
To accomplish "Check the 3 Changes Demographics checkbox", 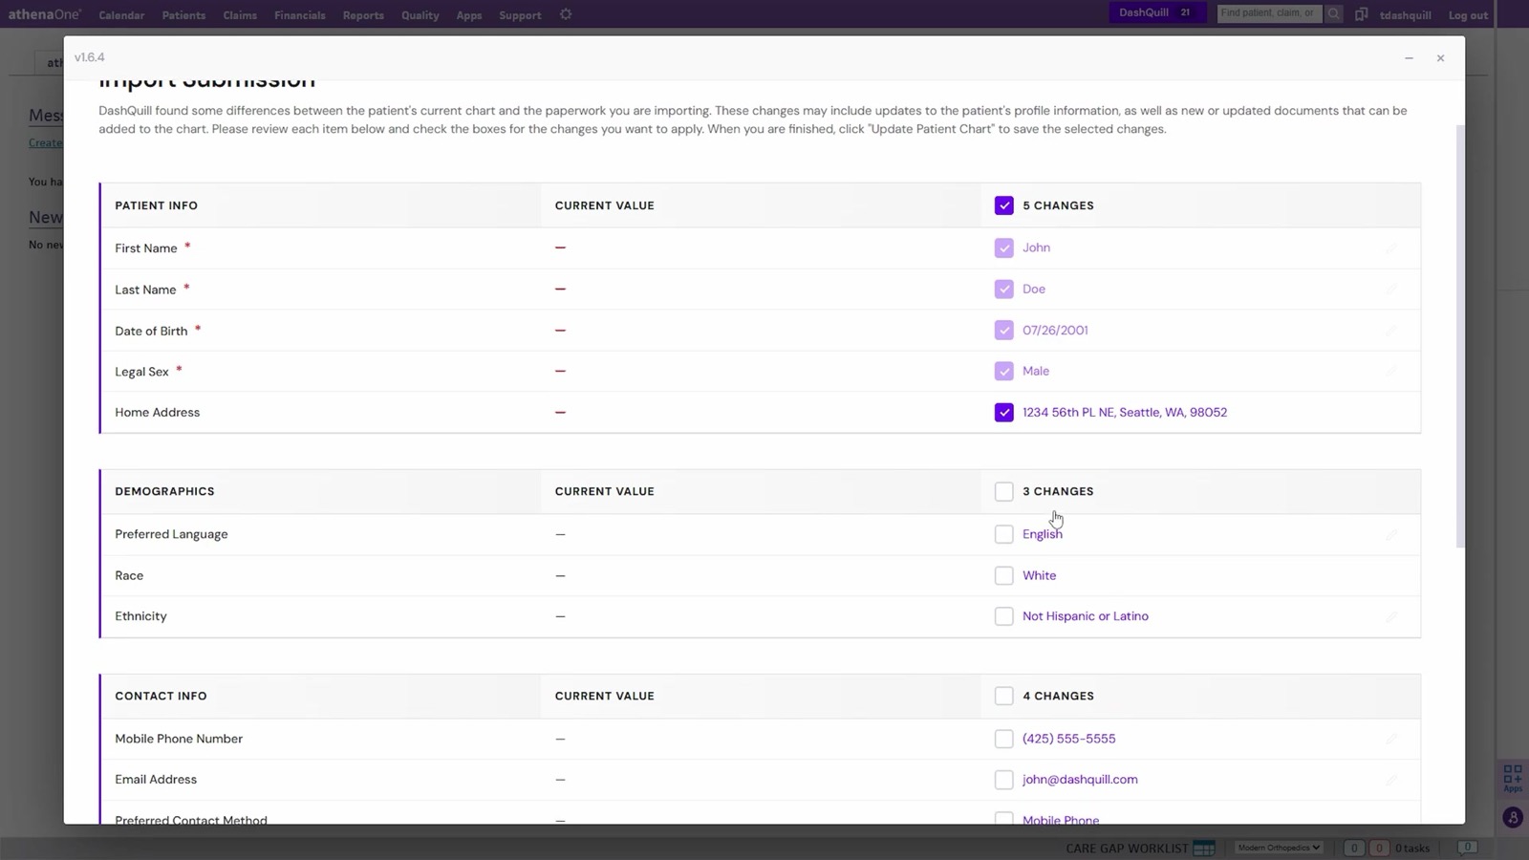I will (x=1003, y=491).
